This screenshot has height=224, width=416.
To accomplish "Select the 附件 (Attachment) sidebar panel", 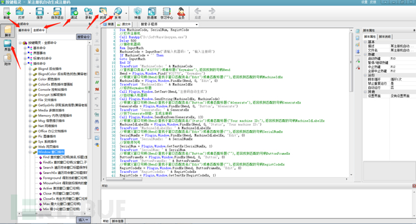I will tap(7, 60).
